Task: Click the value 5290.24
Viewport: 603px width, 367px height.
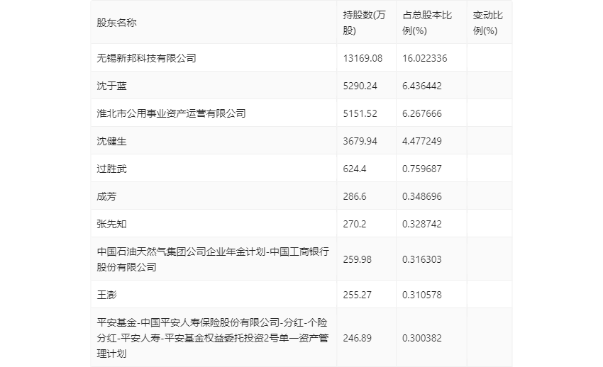Action: click(x=360, y=86)
